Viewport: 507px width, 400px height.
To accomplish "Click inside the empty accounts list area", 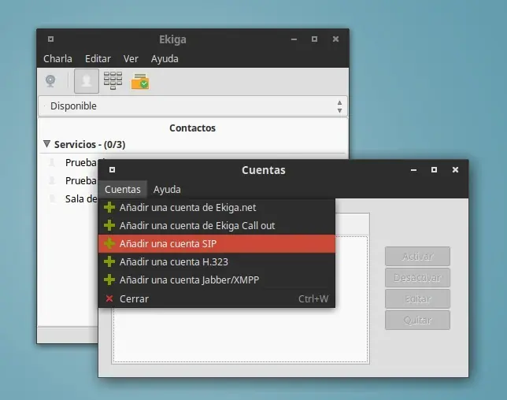I will 241,335.
